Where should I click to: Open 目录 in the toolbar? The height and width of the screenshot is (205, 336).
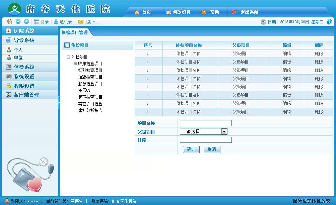[x=41, y=22]
